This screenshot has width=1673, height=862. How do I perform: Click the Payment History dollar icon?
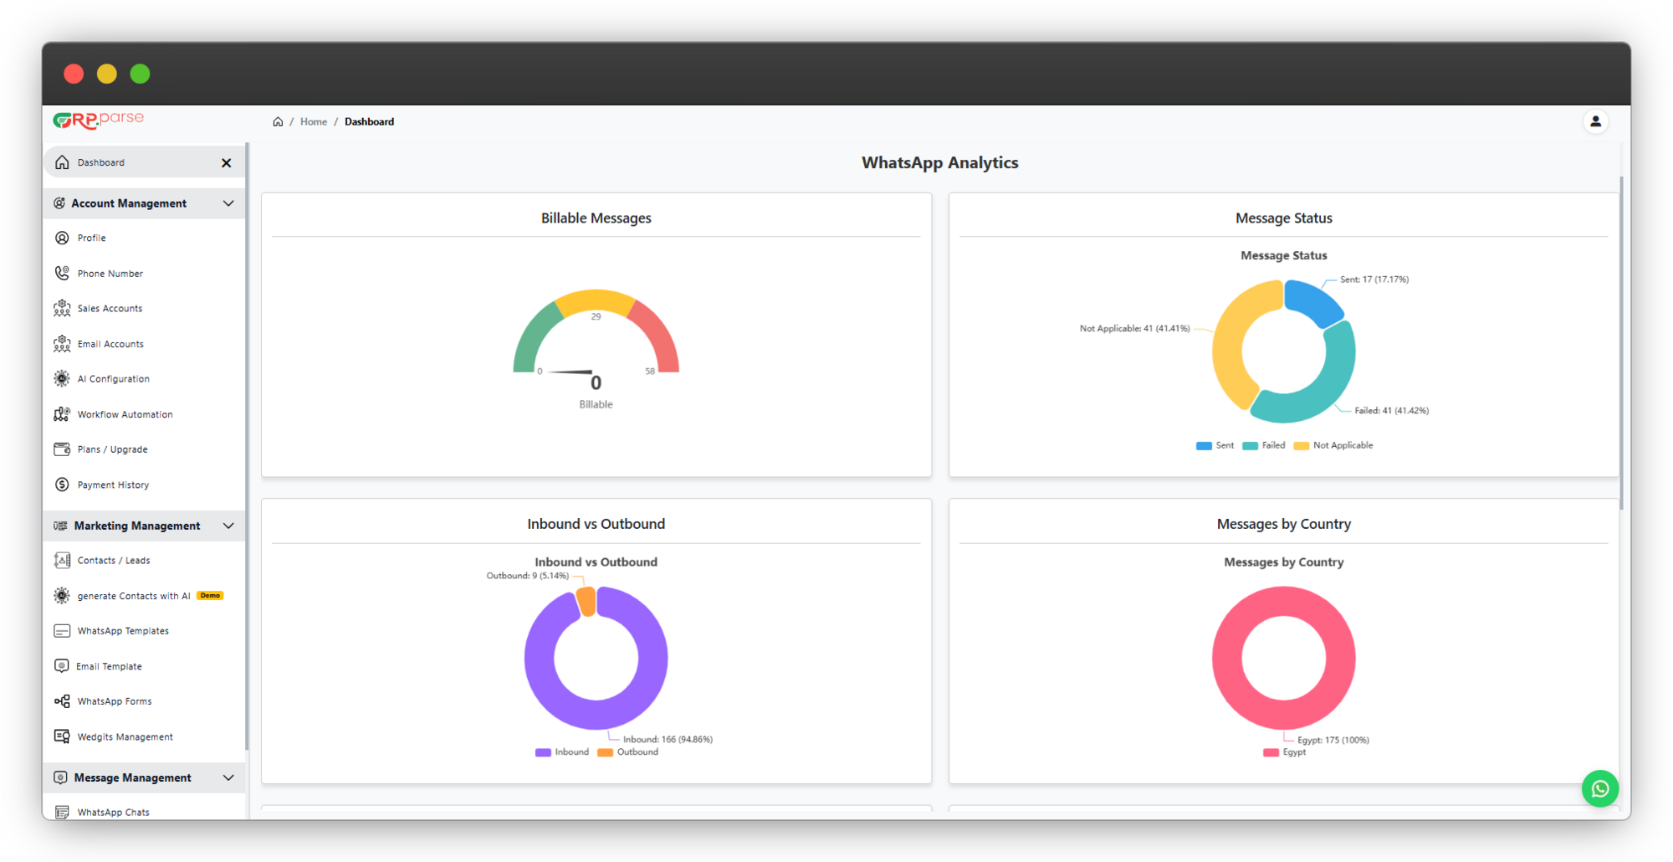(x=62, y=485)
